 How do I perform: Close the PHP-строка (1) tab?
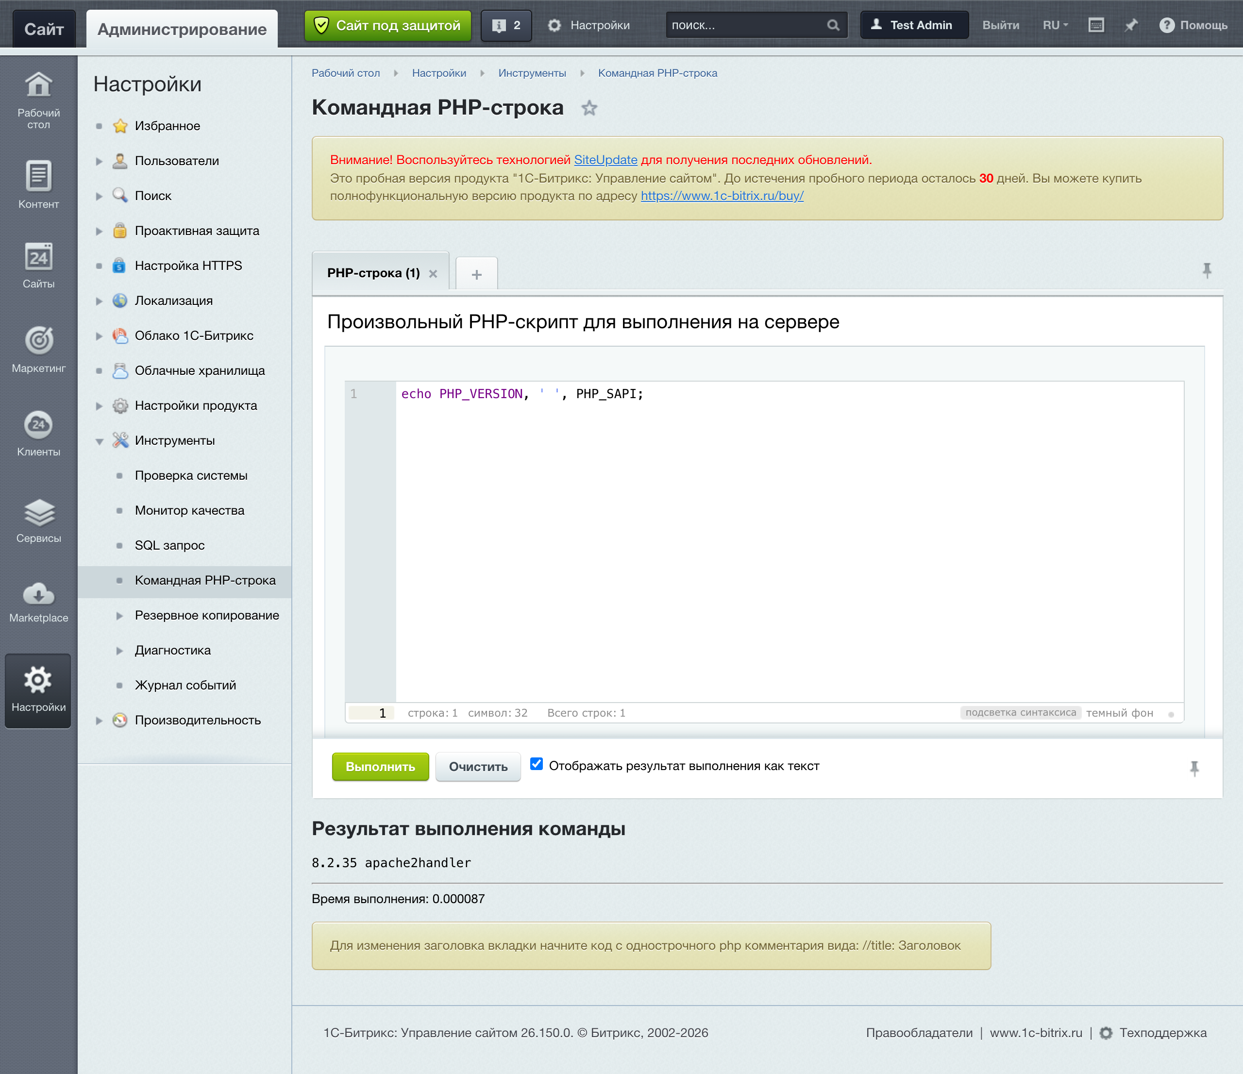[433, 274]
